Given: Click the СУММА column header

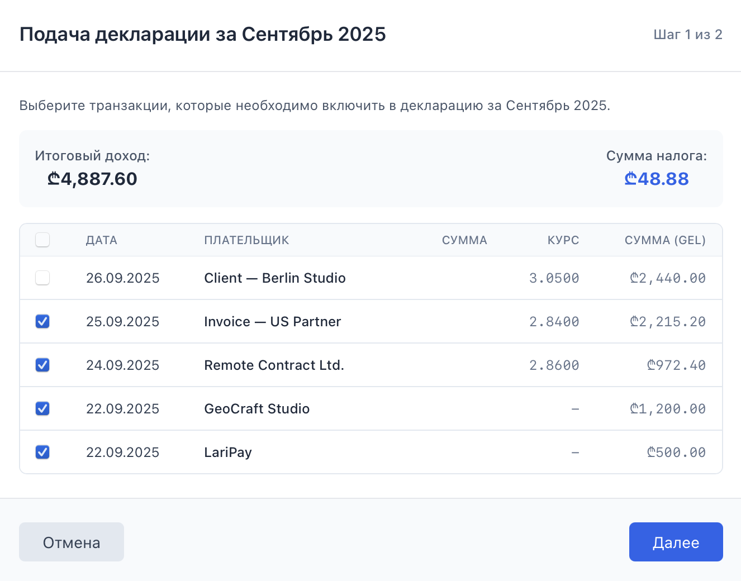Looking at the screenshot, I should click(464, 240).
